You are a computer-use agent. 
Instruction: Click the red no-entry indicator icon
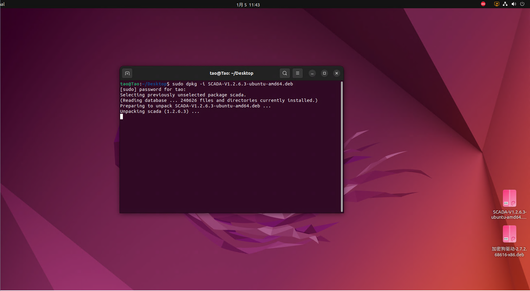tap(483, 4)
